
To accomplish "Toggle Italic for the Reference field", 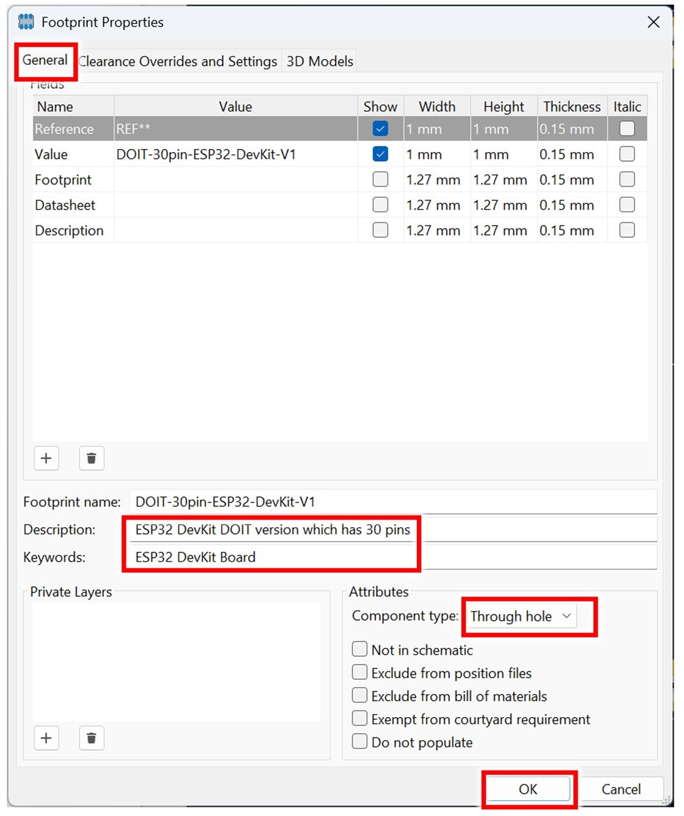I will pyautogui.click(x=627, y=128).
